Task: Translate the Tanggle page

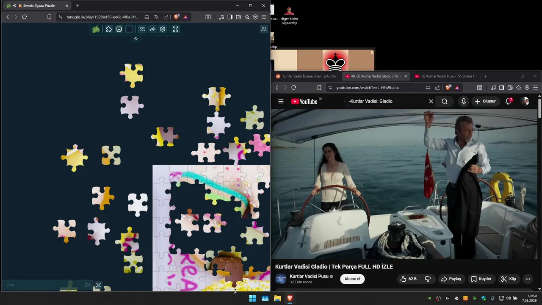Action: click(x=156, y=17)
